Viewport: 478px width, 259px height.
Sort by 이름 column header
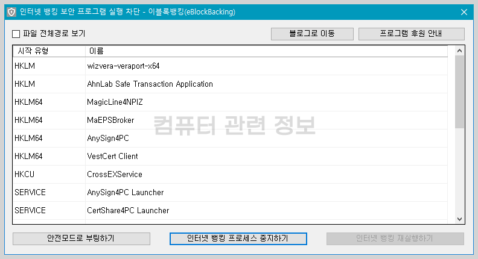266,51
